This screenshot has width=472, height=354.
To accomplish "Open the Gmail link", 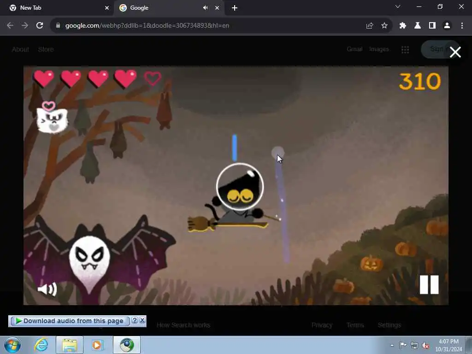I will 354,49.
